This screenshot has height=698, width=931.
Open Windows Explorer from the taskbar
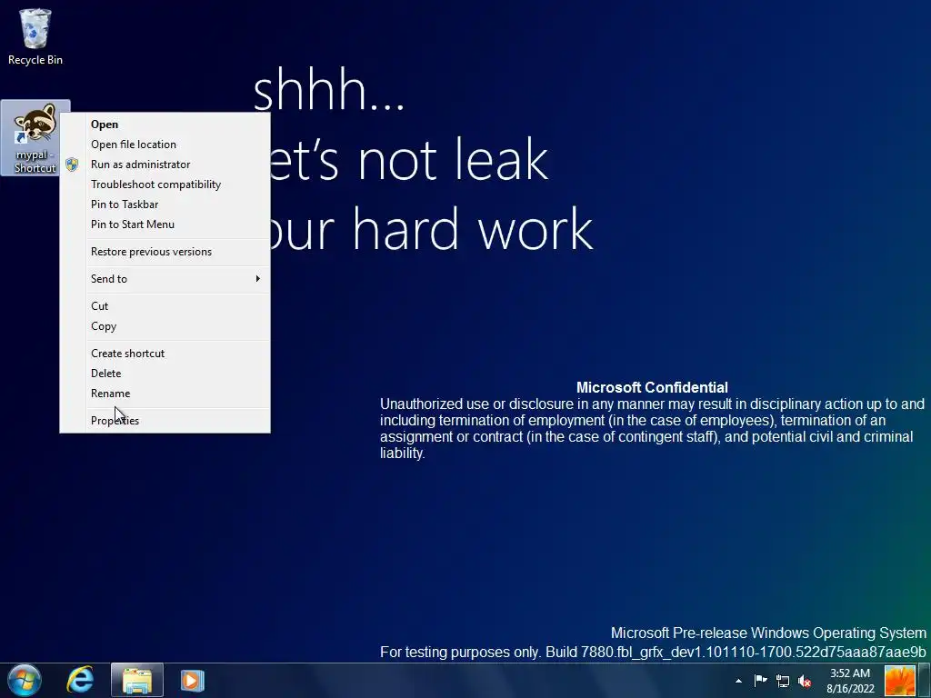tap(137, 680)
